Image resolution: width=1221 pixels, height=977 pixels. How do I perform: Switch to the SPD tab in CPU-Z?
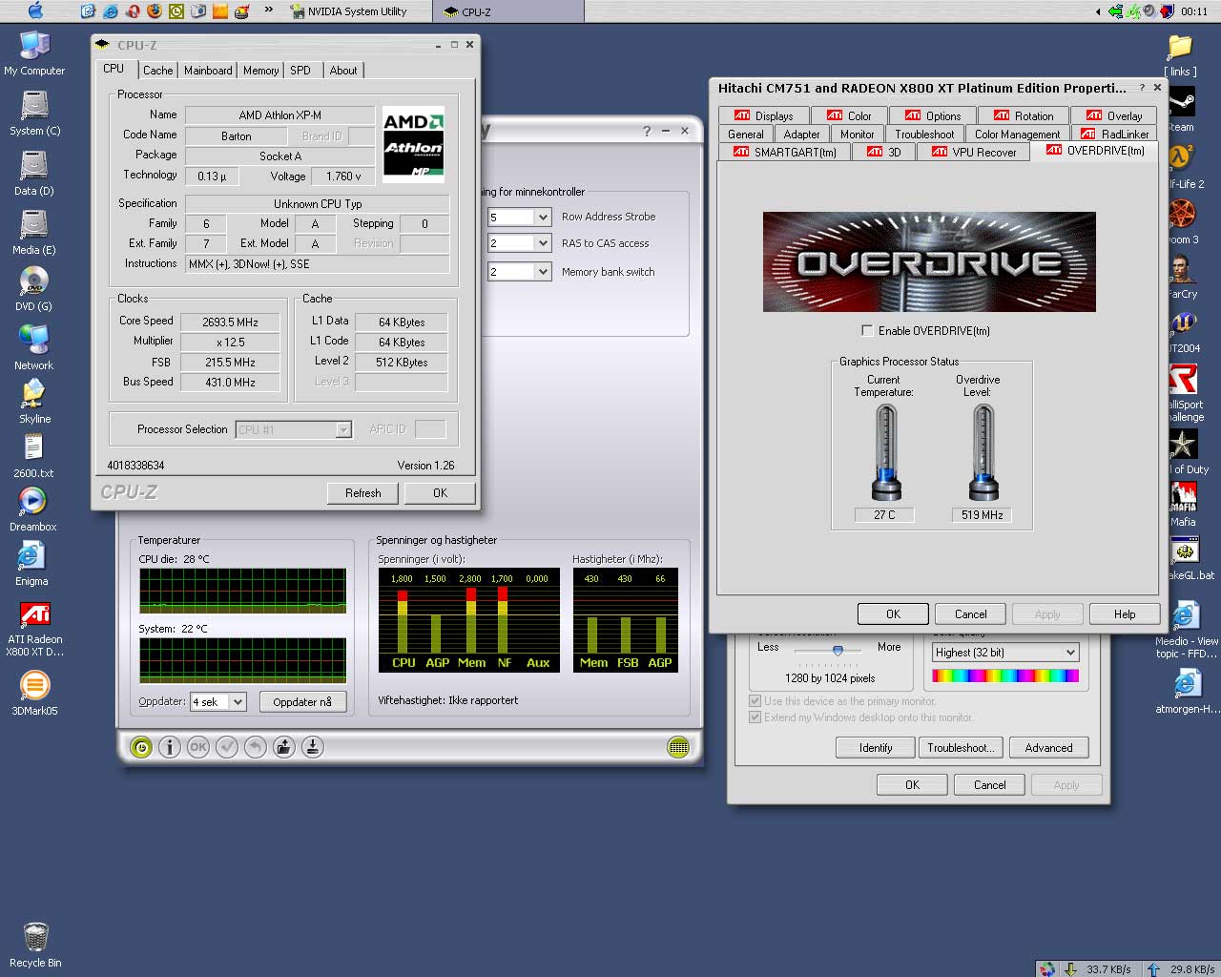coord(300,70)
